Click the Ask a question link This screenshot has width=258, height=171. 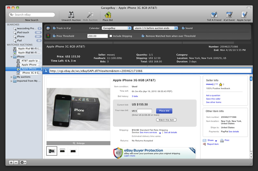pos(213,95)
